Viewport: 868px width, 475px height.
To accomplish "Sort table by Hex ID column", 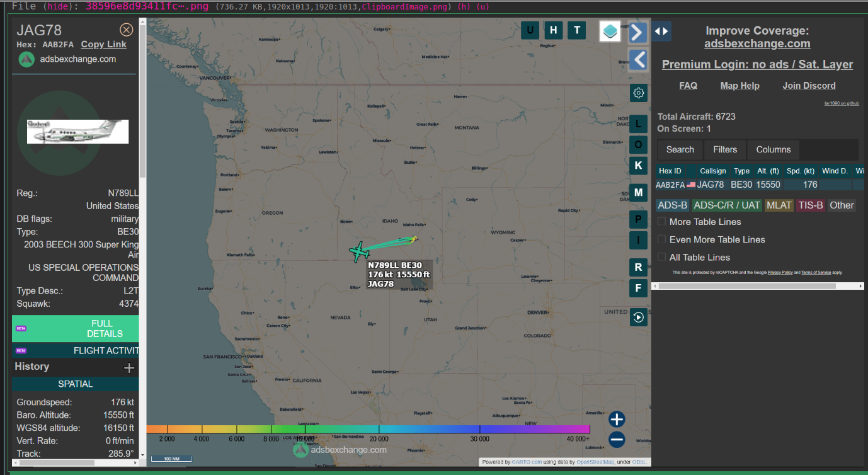I will pyautogui.click(x=670, y=171).
